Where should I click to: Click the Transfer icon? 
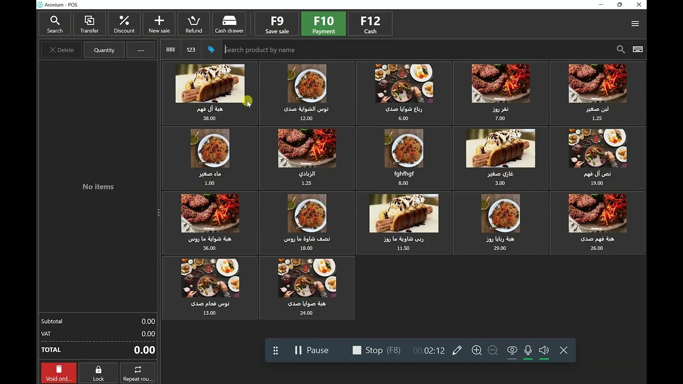tap(90, 24)
